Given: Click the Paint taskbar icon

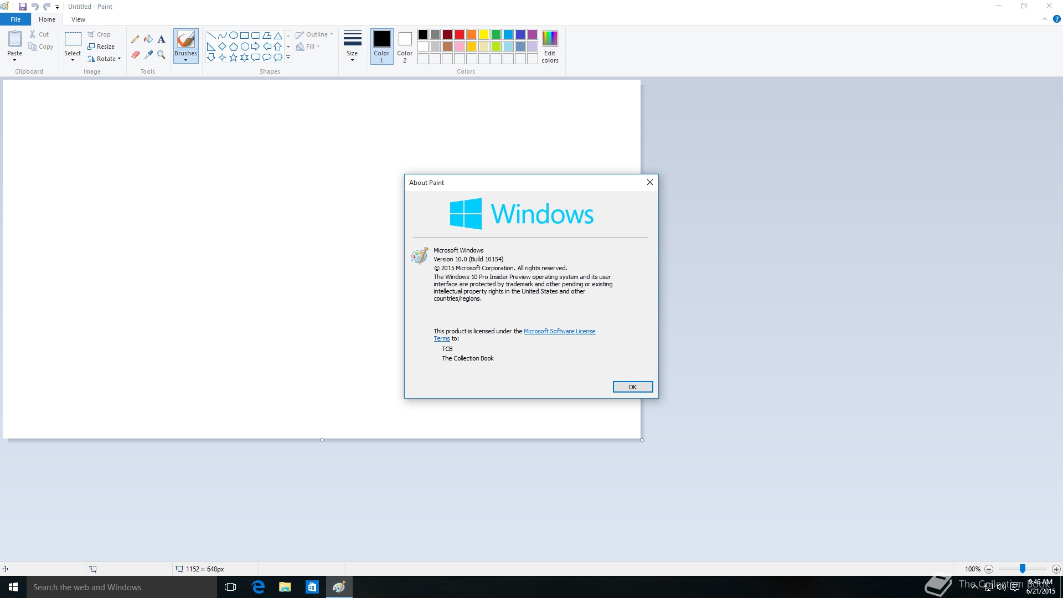Looking at the screenshot, I should click(x=339, y=587).
